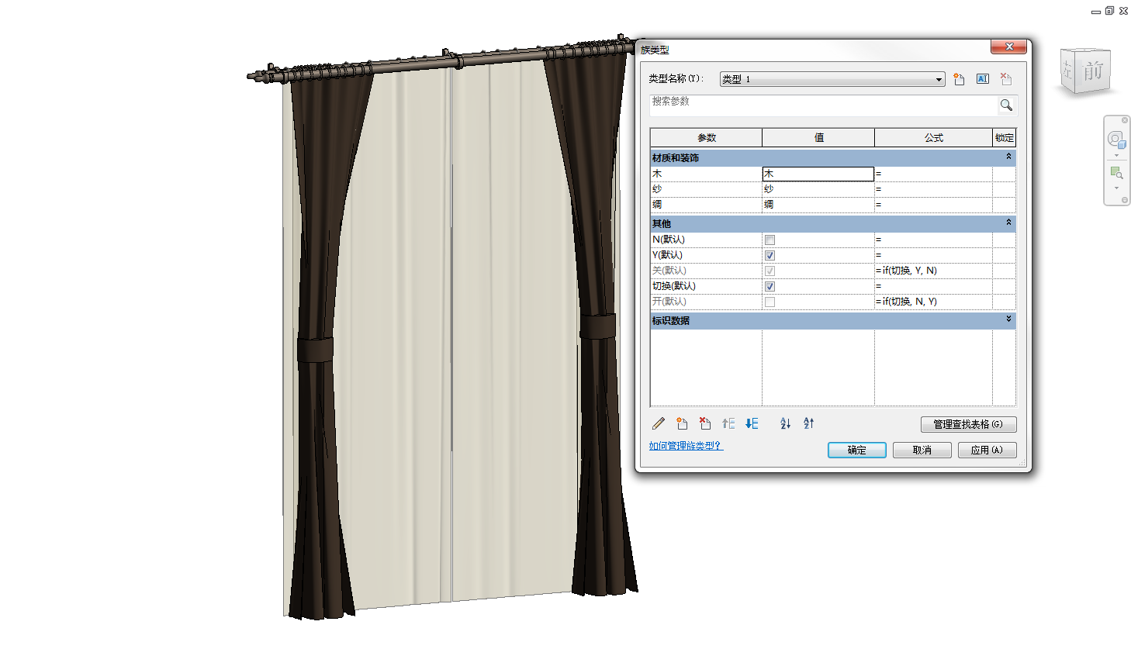Viewport: 1131px width, 649px height.
Task: Toggle the 切换(默认) checkbox
Action: 770,287
